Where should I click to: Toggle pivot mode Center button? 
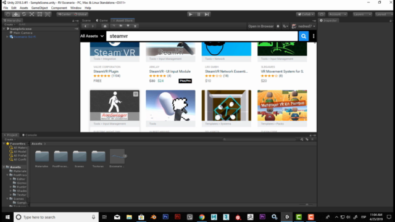[65, 14]
